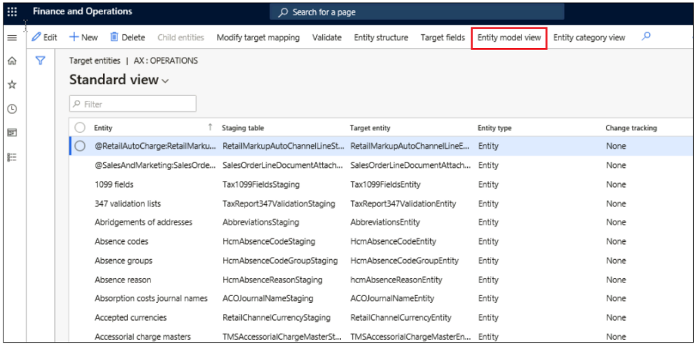Click the New plus button
This screenshot has width=698, height=344.
(x=83, y=38)
